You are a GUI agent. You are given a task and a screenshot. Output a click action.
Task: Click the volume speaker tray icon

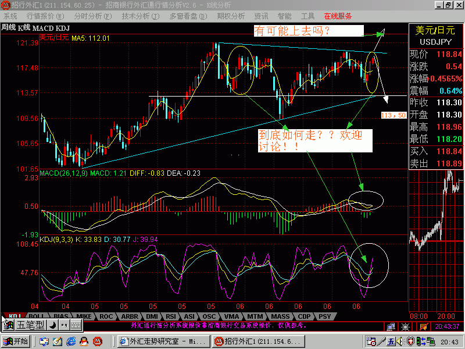pos(400,341)
